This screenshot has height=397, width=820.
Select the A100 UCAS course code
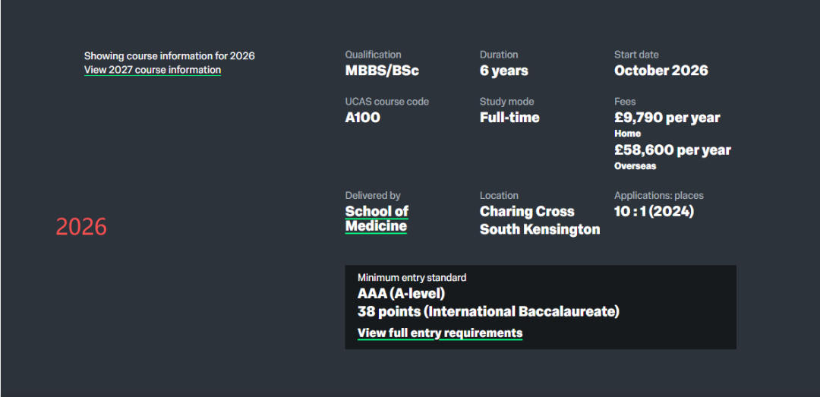click(x=362, y=118)
